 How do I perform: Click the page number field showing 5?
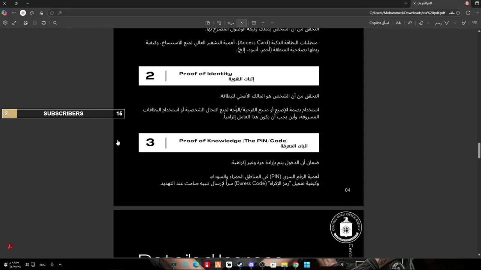click(x=242, y=23)
